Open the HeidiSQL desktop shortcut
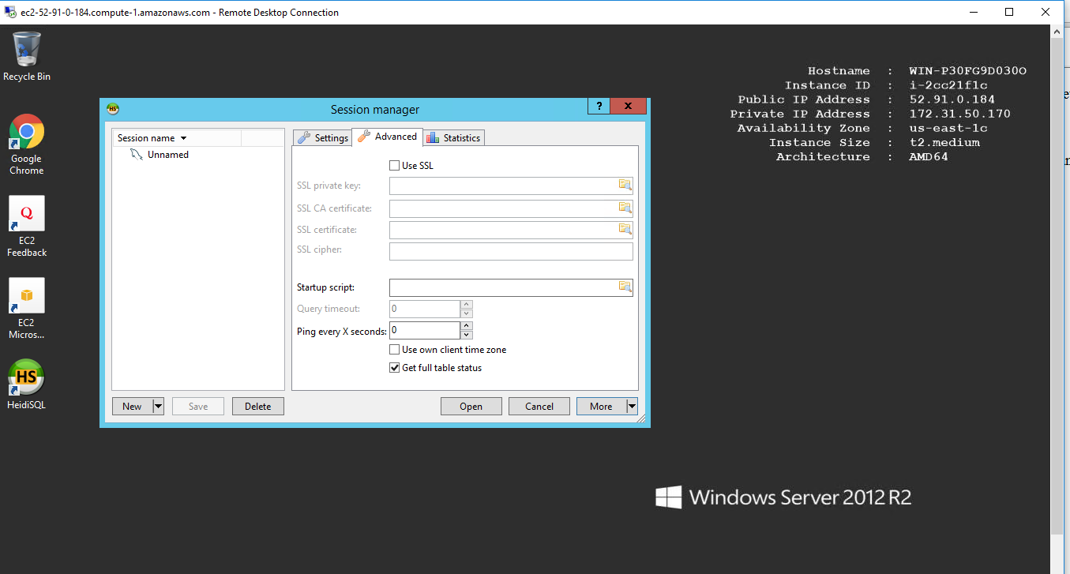Screen dimensions: 1070x574 pyautogui.click(x=26, y=379)
